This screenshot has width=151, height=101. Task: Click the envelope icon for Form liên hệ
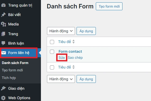tap(4, 53)
